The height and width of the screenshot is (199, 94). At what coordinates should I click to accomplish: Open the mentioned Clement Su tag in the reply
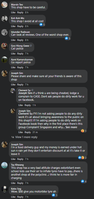pos(26,114)
